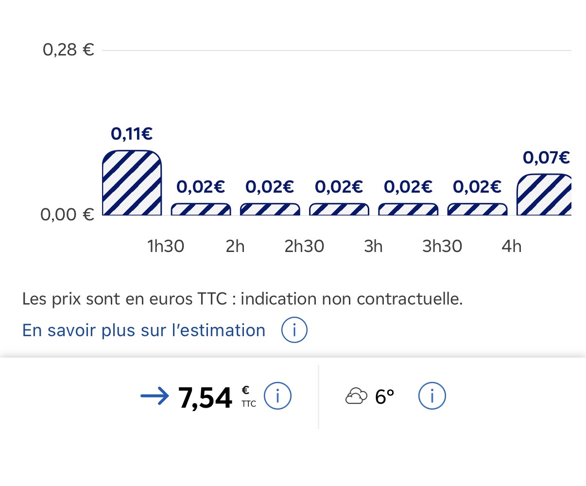The image size is (586, 486).
Task: Click the 1h30 time label
Action: click(166, 246)
